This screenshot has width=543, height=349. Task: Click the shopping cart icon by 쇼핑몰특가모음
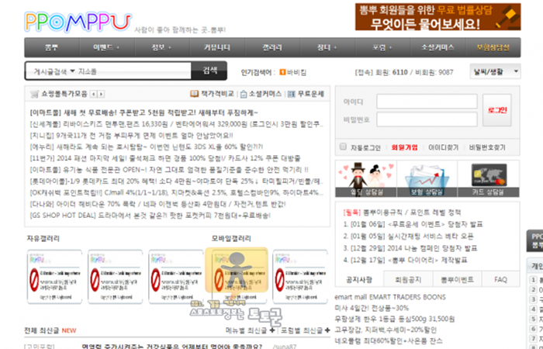[34, 94]
